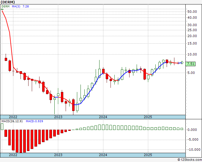Open the 12Stocks.com copyright link
Viewport: 202px width, 162px height.
pos(190,160)
